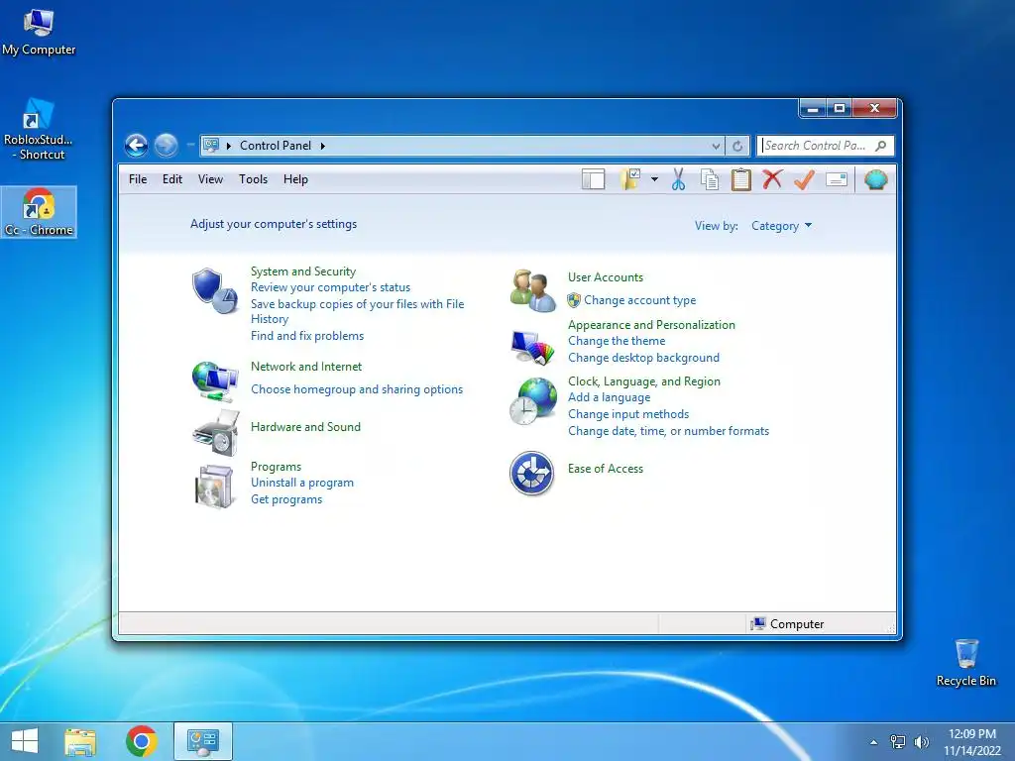Open the Edit menu

coord(172,179)
